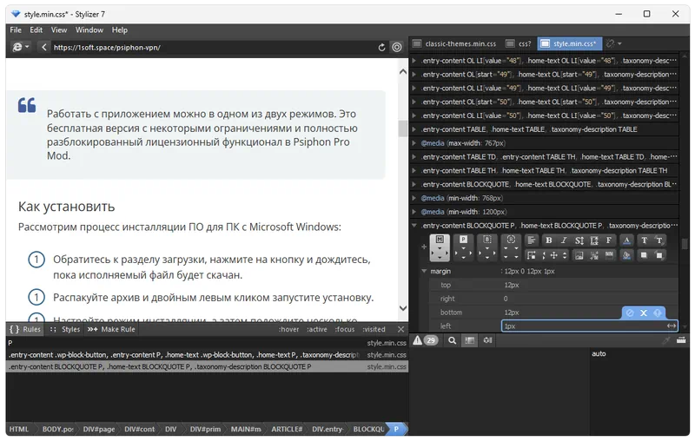Viewport: 695px width, 441px height.
Task: Open the View menu
Action: [58, 30]
